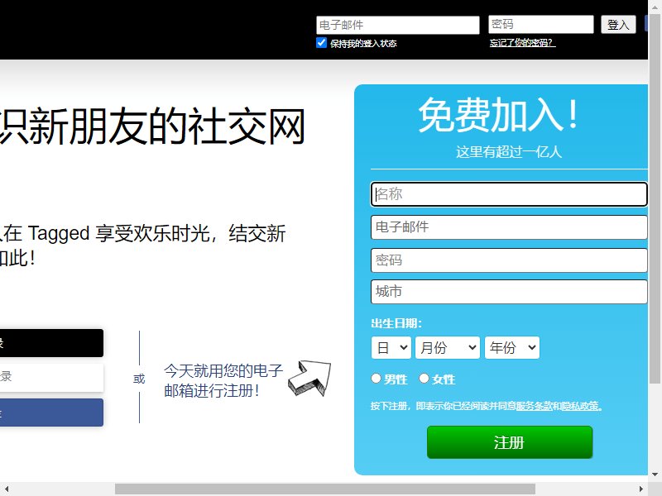Click the blue Facebook-style button at left
662x496 pixels.
tap(51, 413)
